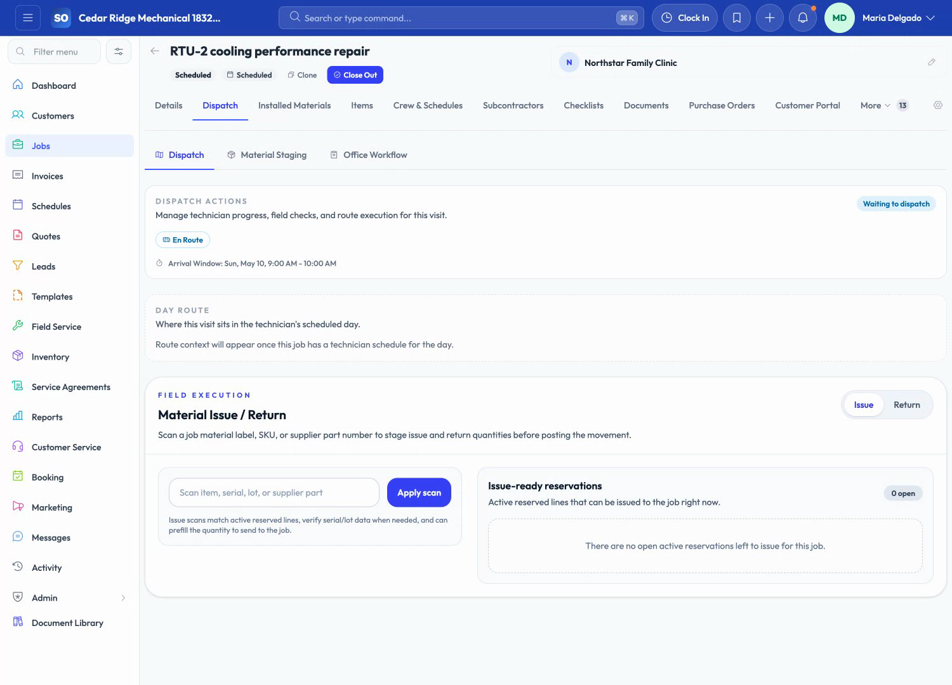The width and height of the screenshot is (952, 685).
Task: Open Northstar Family Clinic customer link
Action: pos(630,63)
